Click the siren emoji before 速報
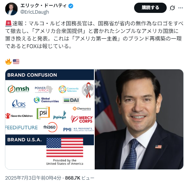The height and width of the screenshot is (183, 186). [x=9, y=23]
